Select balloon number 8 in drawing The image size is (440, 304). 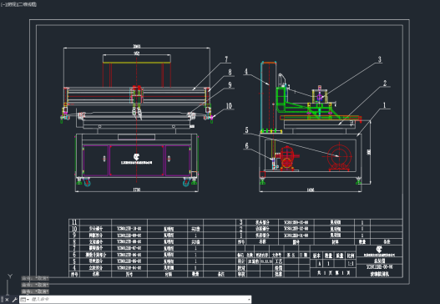tap(230, 72)
